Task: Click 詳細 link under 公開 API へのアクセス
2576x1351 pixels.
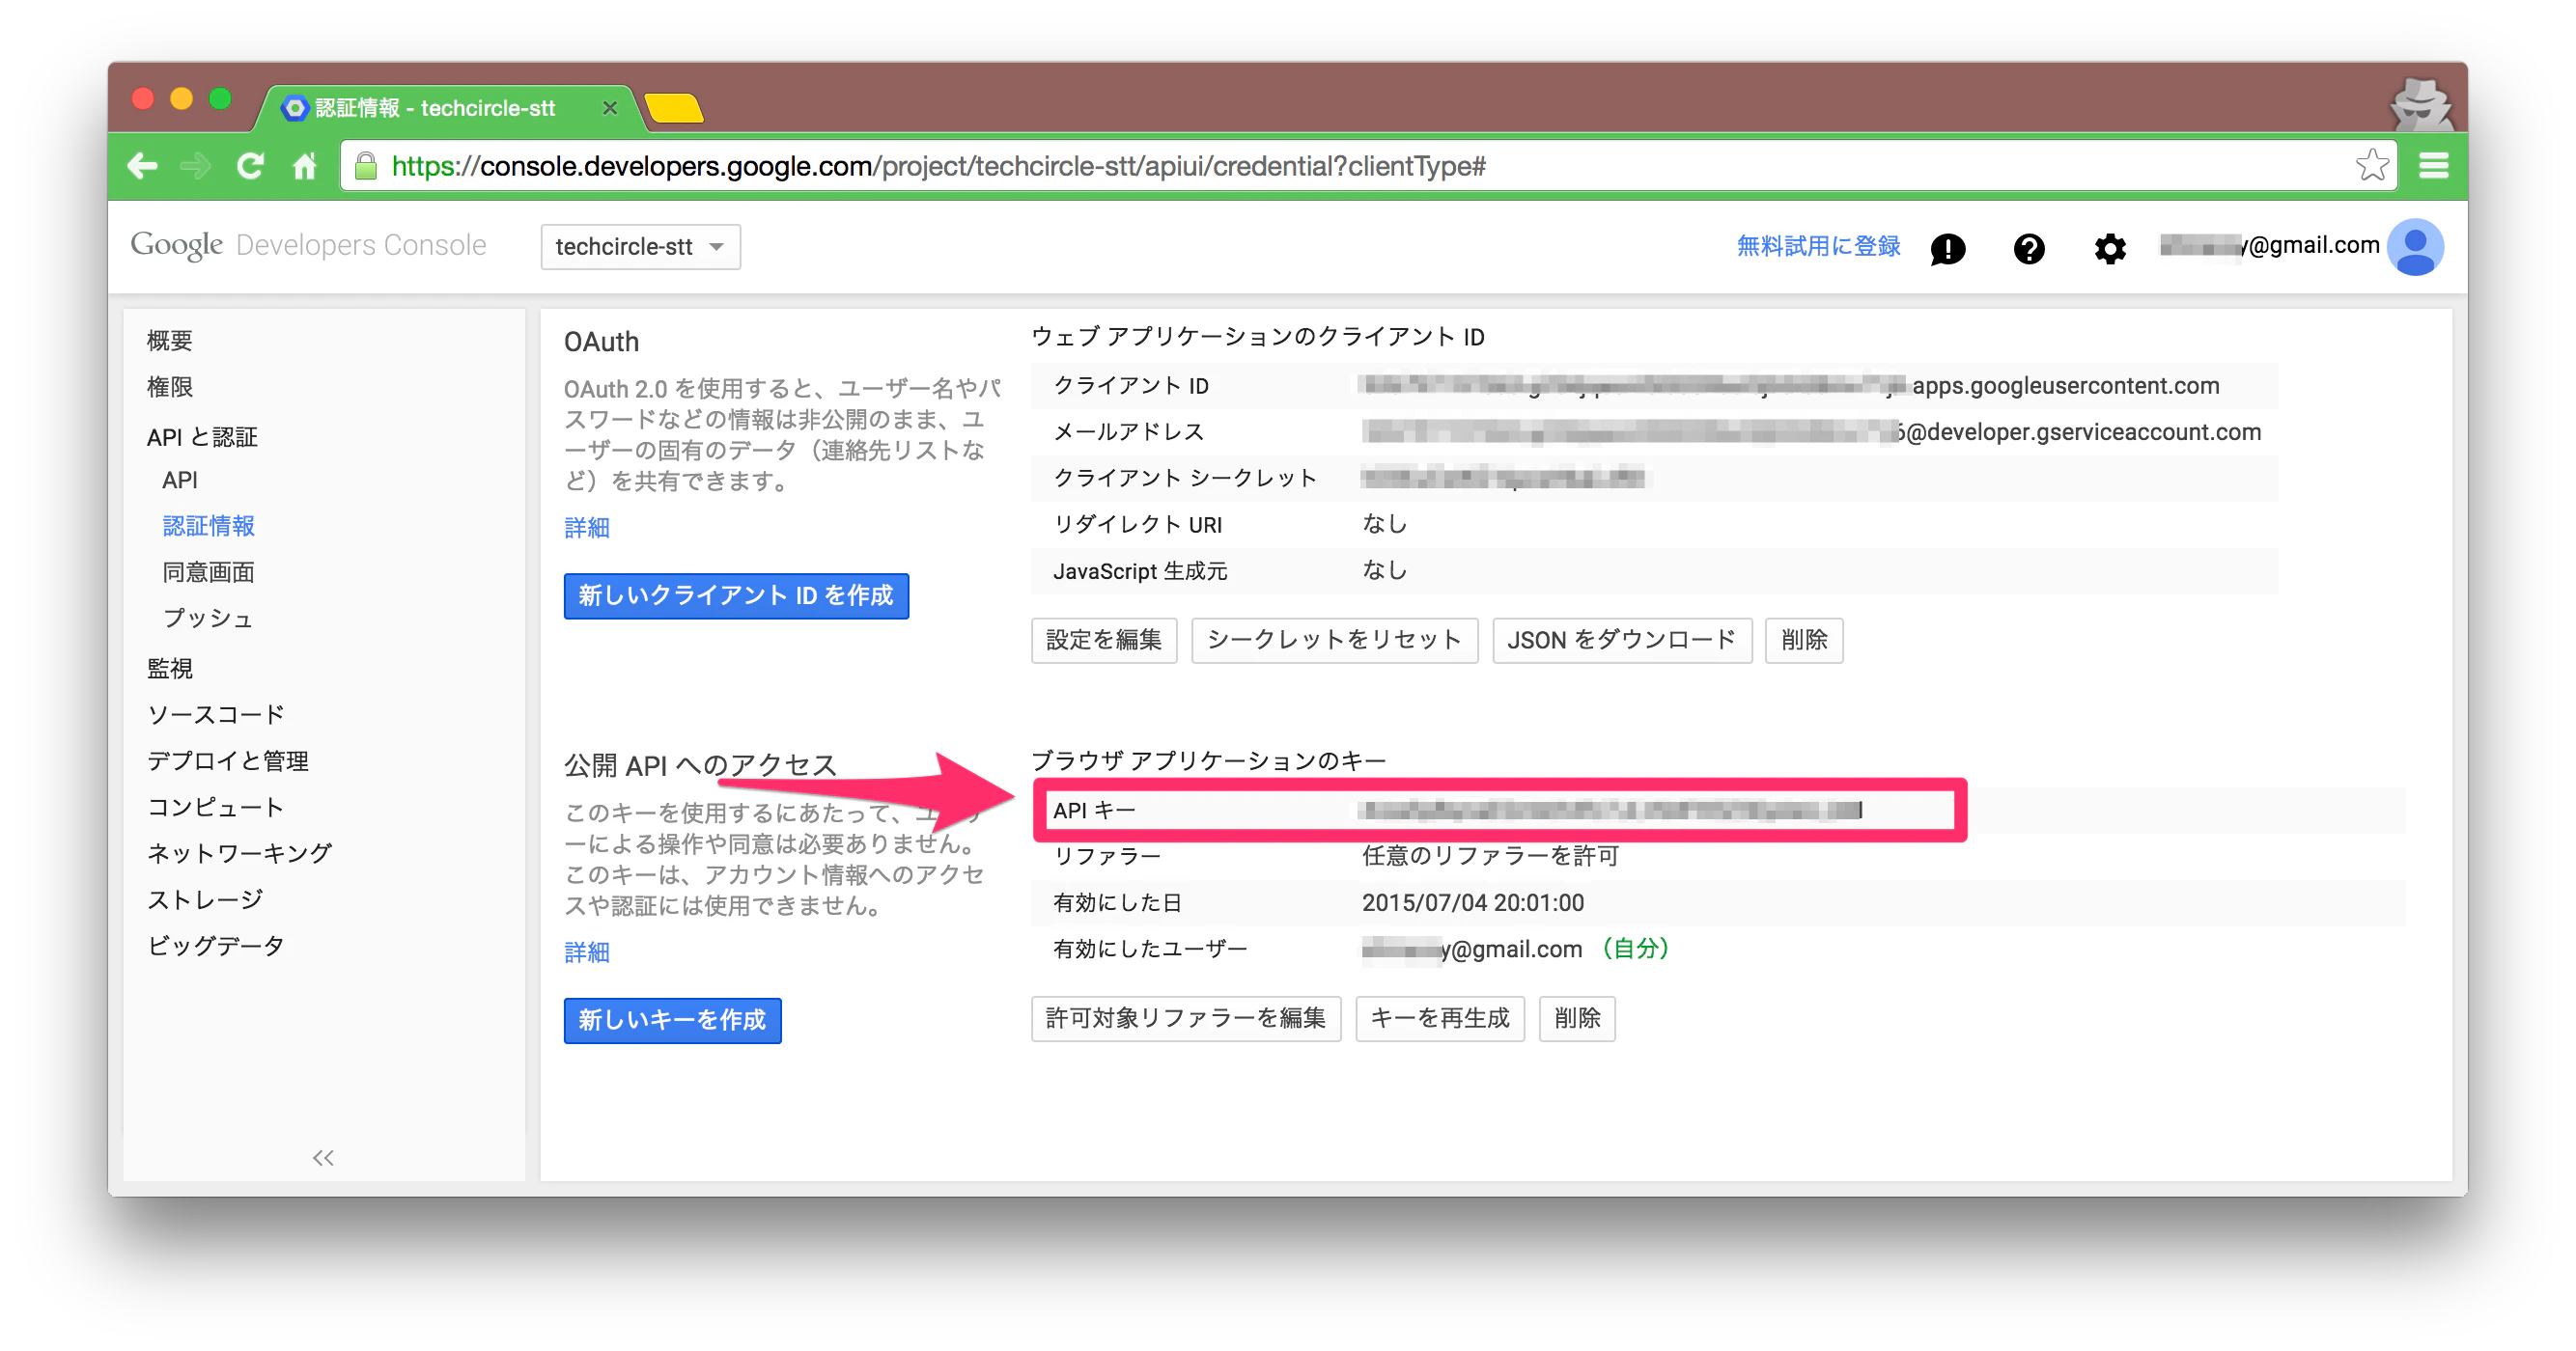Action: coord(587,951)
